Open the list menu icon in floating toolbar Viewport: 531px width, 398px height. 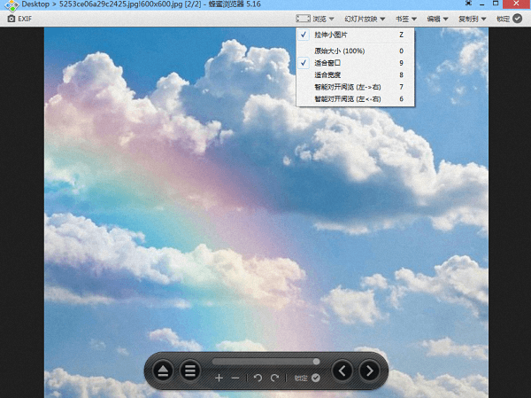point(189,371)
